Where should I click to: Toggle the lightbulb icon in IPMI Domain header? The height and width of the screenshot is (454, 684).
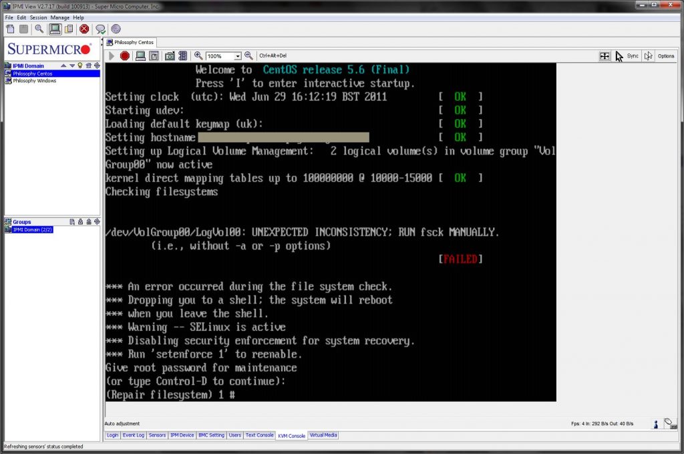point(81,66)
